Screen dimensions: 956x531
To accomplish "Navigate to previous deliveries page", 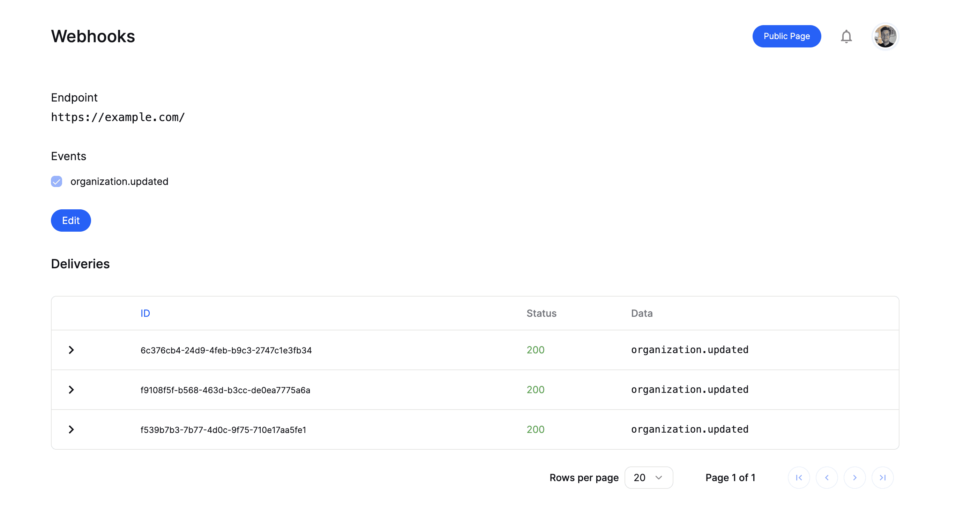I will pos(827,478).
